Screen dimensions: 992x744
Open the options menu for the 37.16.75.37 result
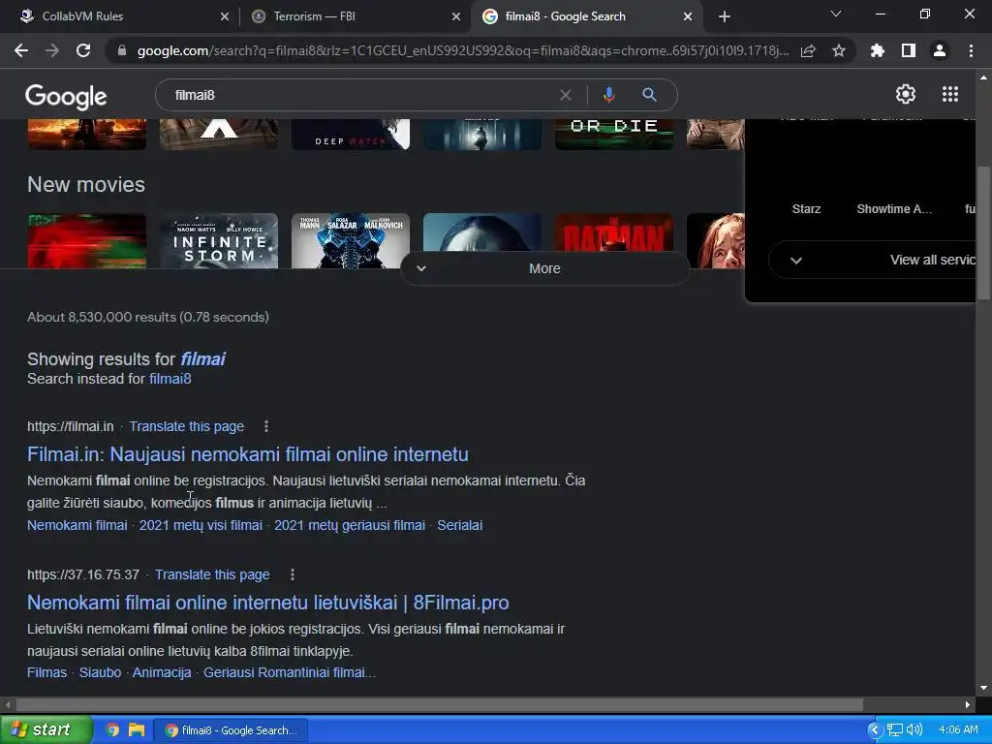click(293, 574)
